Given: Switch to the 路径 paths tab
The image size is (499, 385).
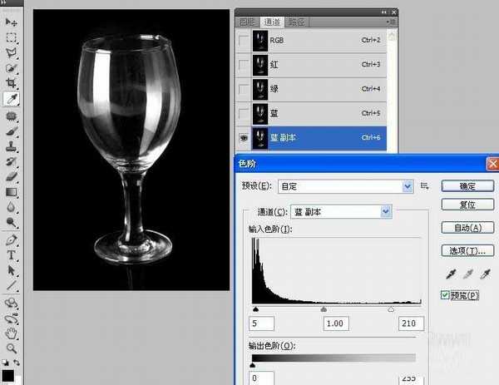Looking at the screenshot, I should point(295,22).
